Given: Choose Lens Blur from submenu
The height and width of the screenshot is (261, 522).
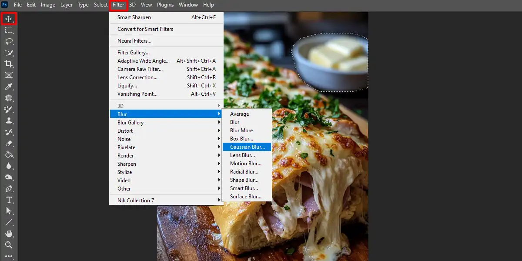Looking at the screenshot, I should pyautogui.click(x=247, y=155).
